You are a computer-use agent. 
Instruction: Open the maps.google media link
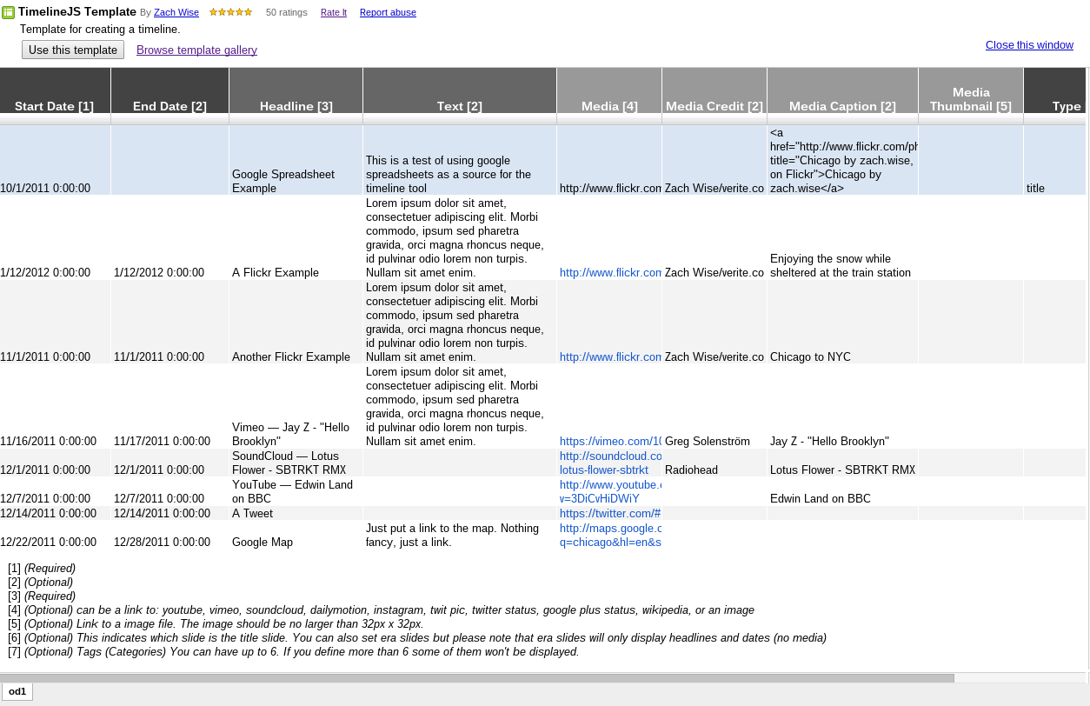coord(610,535)
